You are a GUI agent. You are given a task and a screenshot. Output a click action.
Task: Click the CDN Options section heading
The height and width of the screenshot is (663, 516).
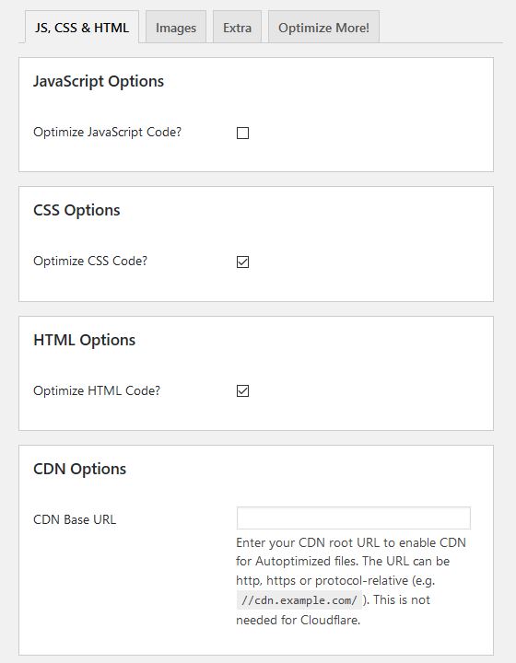click(x=79, y=469)
